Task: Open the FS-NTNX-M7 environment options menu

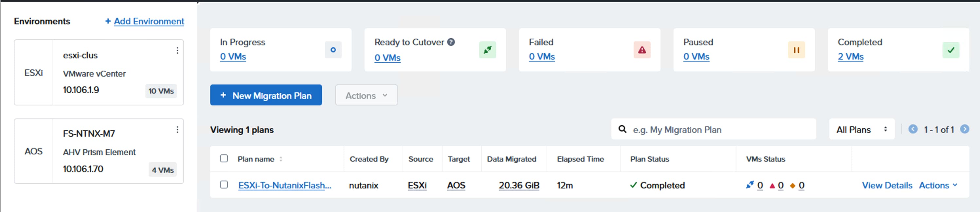Action: click(177, 130)
